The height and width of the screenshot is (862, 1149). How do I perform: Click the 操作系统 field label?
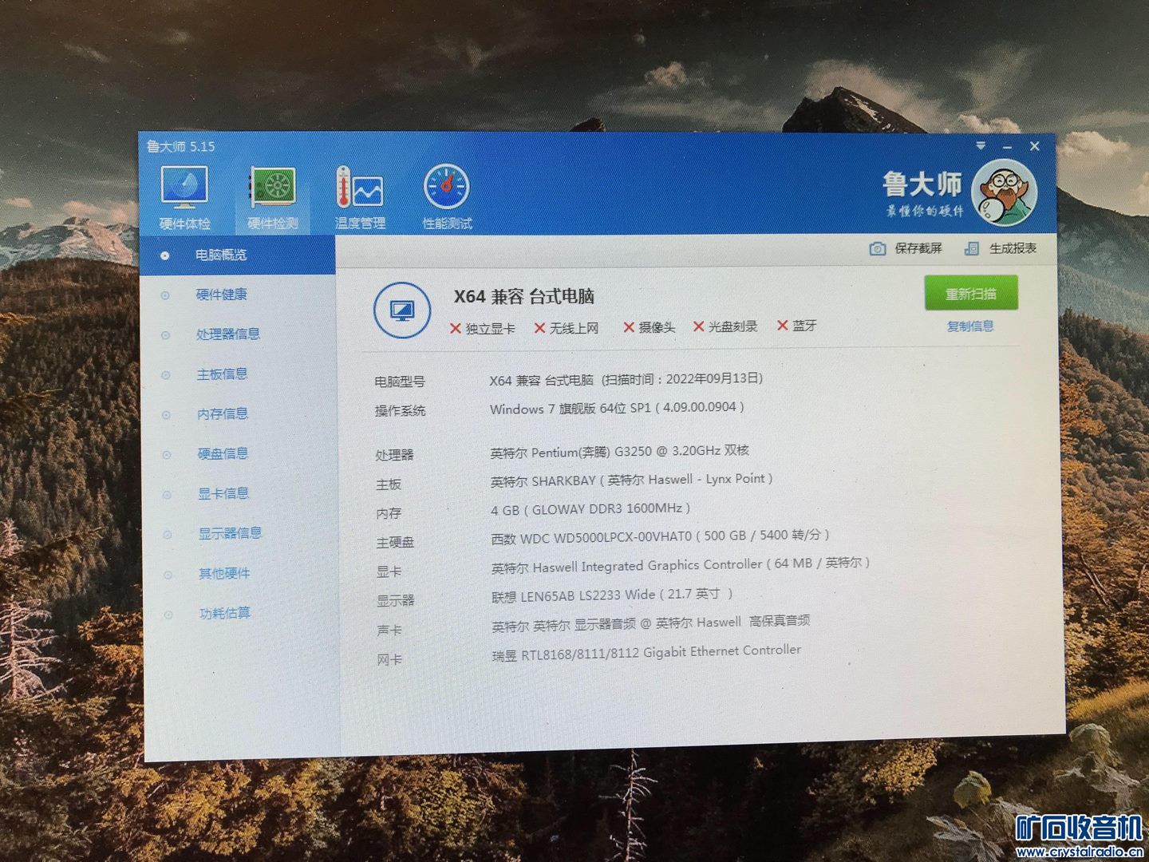401,411
